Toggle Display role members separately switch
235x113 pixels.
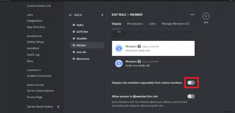[x=191, y=83]
